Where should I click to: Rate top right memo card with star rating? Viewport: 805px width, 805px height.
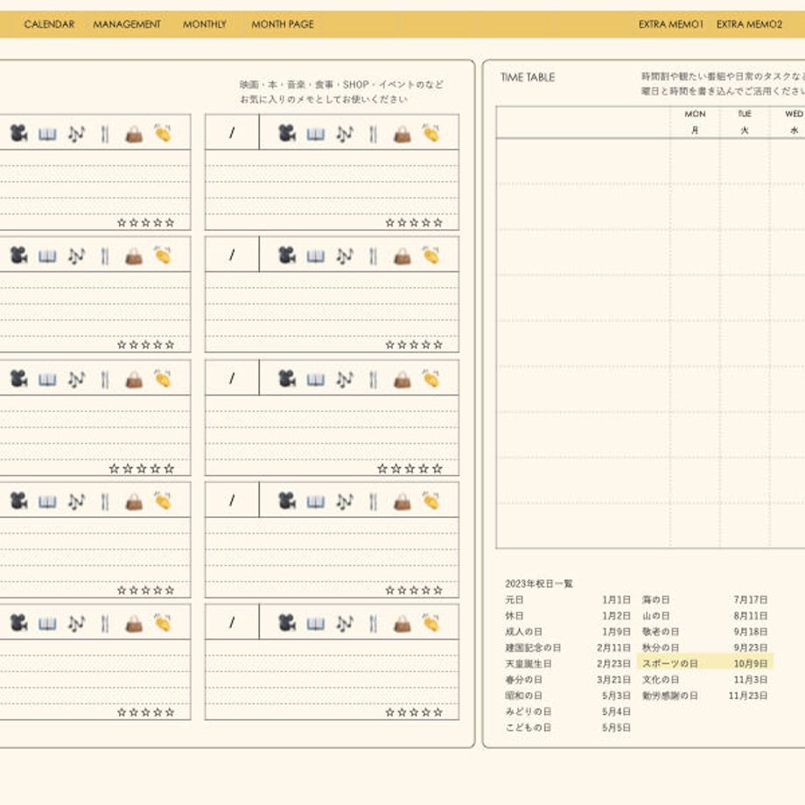pyautogui.click(x=414, y=223)
